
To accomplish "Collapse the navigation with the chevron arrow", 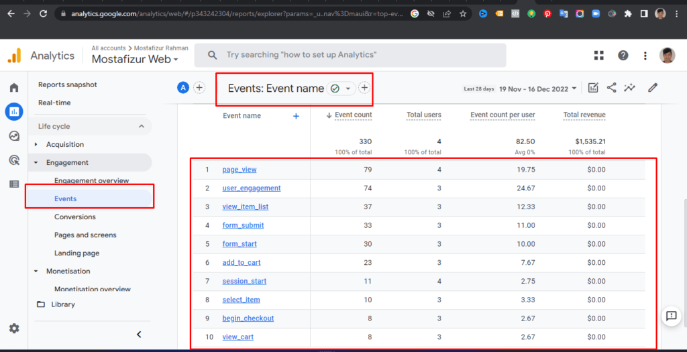I will 139,335.
